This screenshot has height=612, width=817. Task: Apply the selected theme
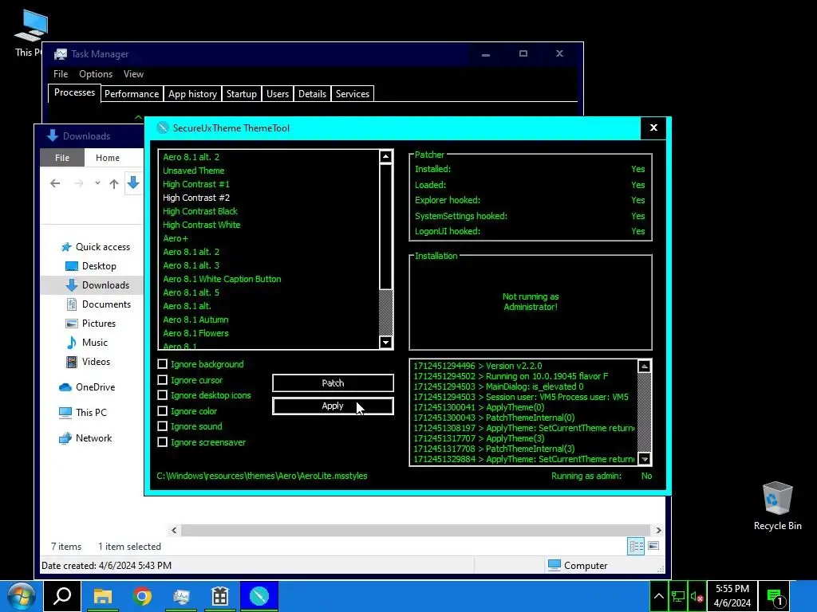point(333,406)
